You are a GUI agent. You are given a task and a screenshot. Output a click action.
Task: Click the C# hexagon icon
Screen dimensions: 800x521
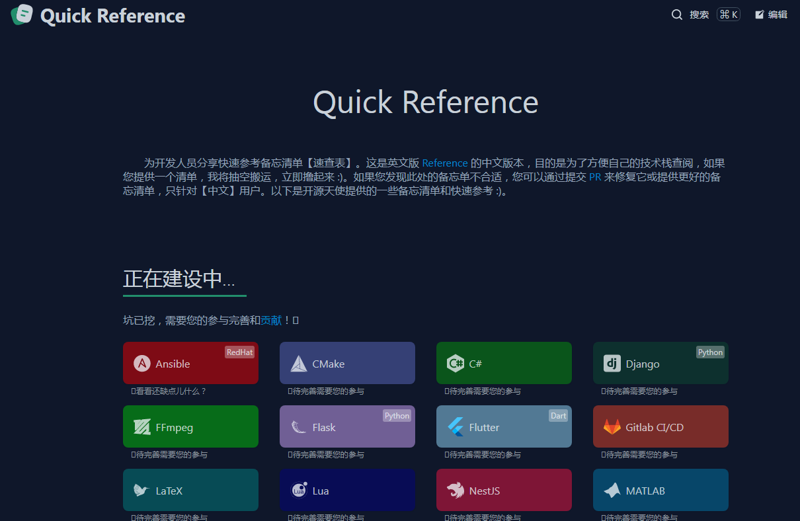coord(455,364)
